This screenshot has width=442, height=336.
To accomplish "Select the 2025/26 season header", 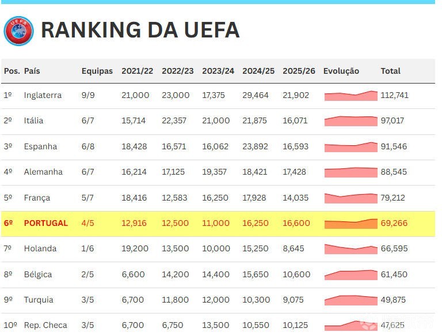I will 299,71.
